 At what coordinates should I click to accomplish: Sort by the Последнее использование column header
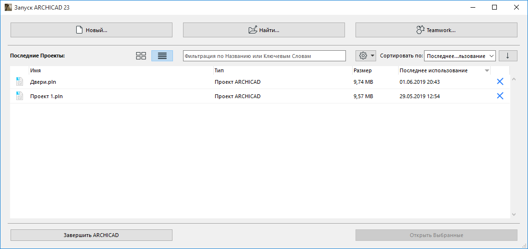[x=444, y=70]
